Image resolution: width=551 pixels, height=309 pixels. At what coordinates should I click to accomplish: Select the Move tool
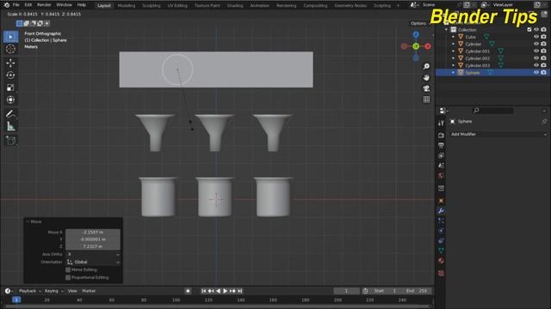click(x=10, y=63)
